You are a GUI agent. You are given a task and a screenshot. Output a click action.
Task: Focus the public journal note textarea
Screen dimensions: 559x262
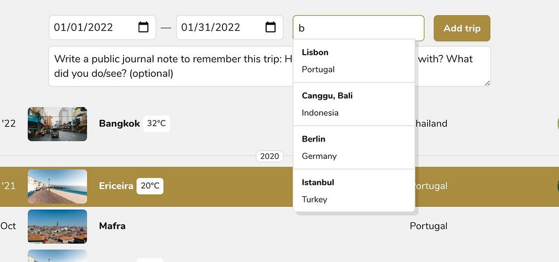tap(168, 66)
